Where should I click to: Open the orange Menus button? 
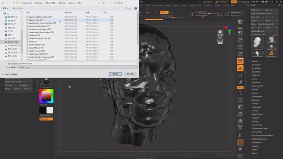point(234,2)
